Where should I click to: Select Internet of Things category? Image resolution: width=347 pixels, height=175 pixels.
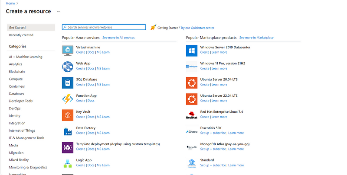click(x=22, y=130)
